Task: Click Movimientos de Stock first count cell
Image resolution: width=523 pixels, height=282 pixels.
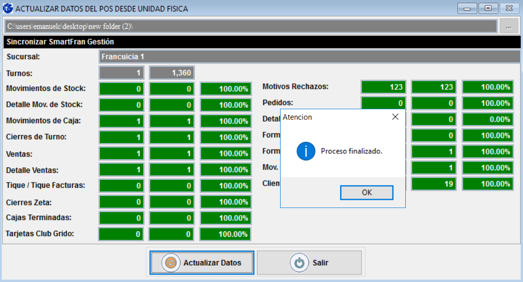Action: point(121,89)
